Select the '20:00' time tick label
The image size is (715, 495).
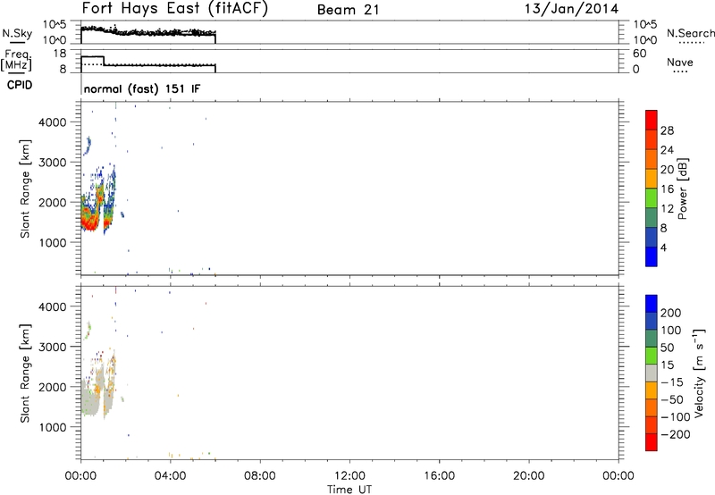[528, 476]
